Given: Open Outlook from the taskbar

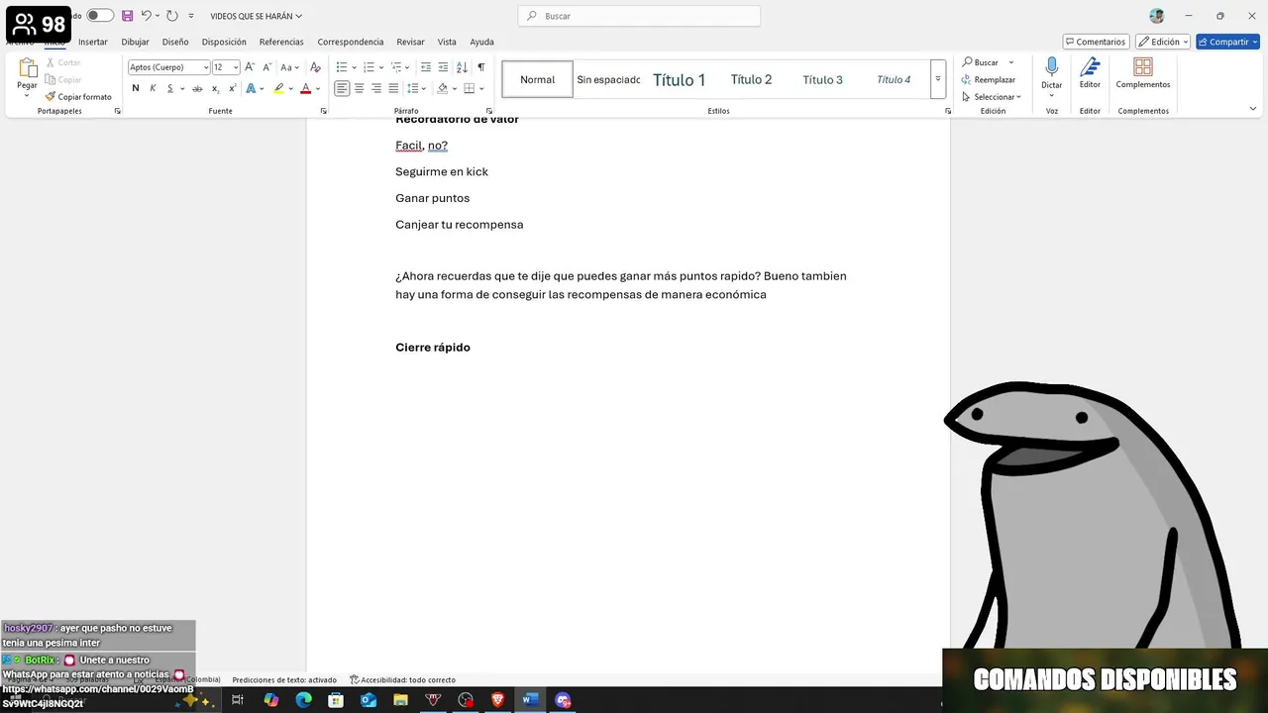Looking at the screenshot, I should tap(369, 700).
